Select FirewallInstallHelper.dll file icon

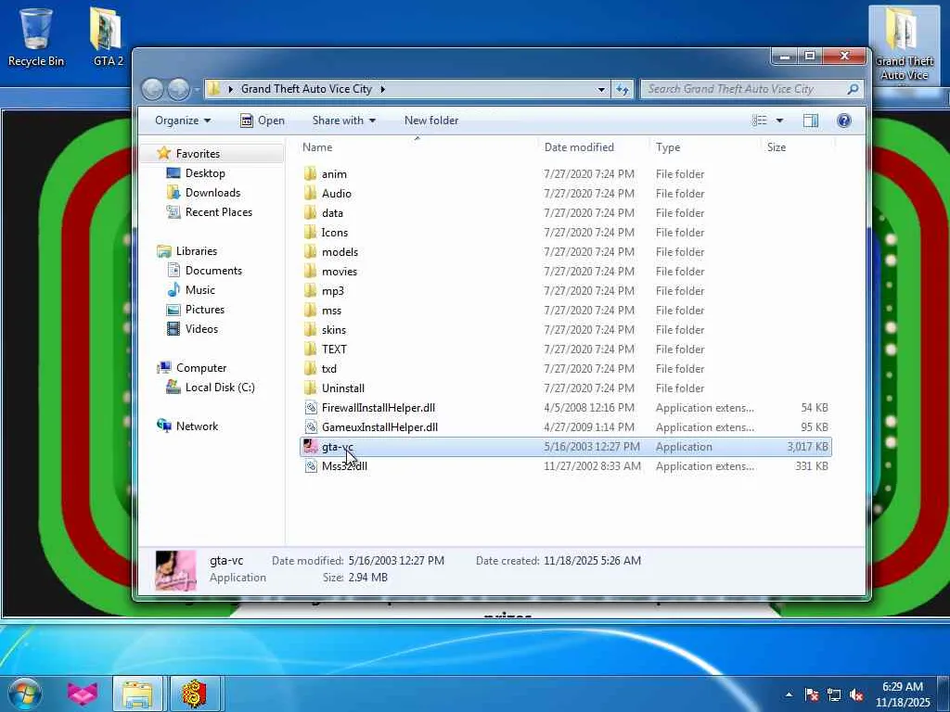coord(310,408)
